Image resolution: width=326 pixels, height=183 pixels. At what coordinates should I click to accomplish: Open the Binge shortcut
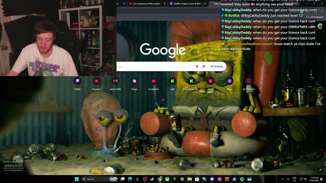click(x=134, y=84)
